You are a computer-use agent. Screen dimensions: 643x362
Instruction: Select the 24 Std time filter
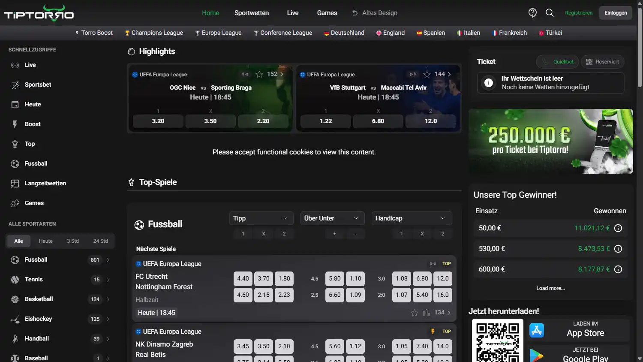pos(101,241)
